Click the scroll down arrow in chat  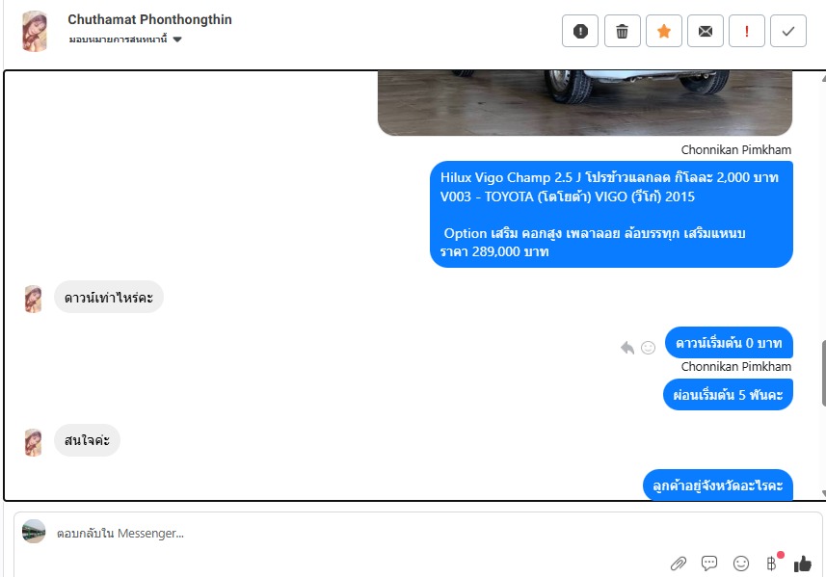(x=823, y=493)
